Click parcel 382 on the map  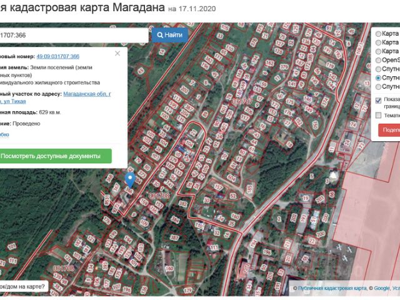(183, 204)
